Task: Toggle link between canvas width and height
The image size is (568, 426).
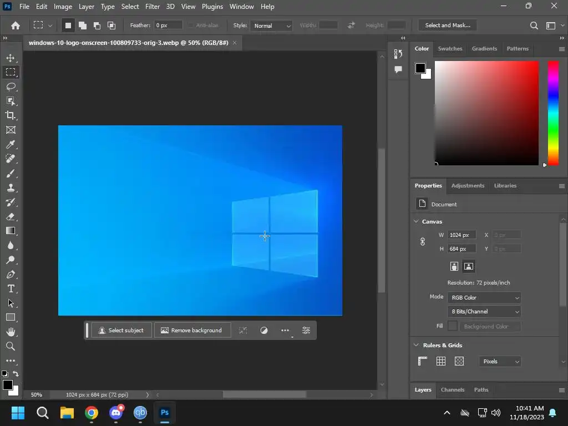Action: pos(422,242)
